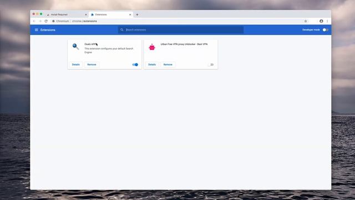Click the pink Urban VPN robot icon
The height and width of the screenshot is (200, 355).
pyautogui.click(x=152, y=47)
